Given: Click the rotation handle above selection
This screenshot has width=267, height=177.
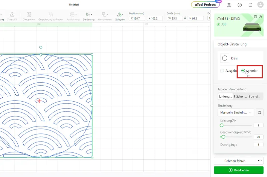Looking at the screenshot, I should (x=41, y=47).
